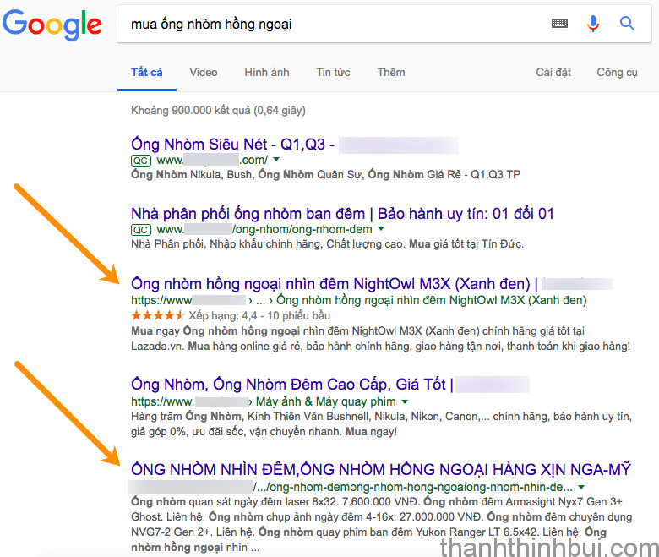Switch to the Hình ảnh tab
This screenshot has height=557, width=659.
point(267,72)
